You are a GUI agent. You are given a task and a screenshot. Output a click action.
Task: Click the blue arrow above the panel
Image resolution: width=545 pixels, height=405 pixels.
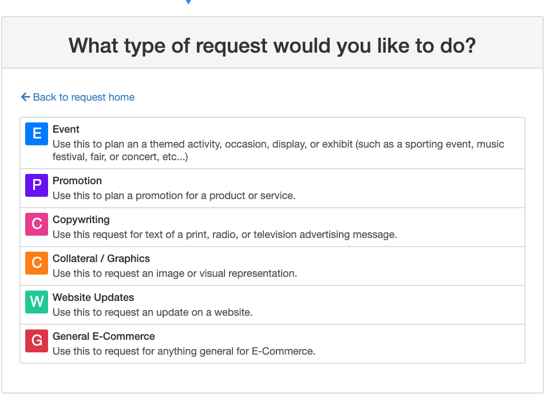click(x=189, y=3)
